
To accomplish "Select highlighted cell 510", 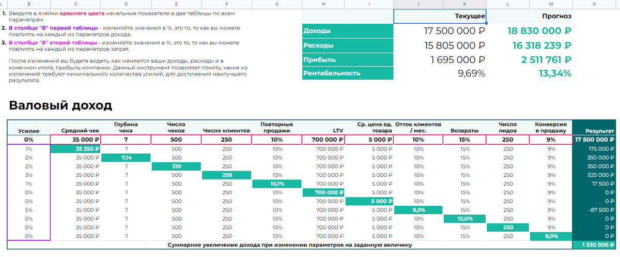I will (177, 167).
